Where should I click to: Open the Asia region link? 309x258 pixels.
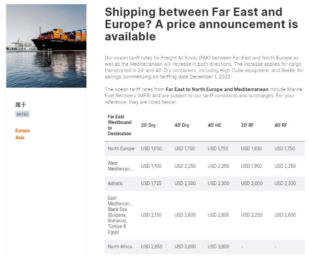20,138
